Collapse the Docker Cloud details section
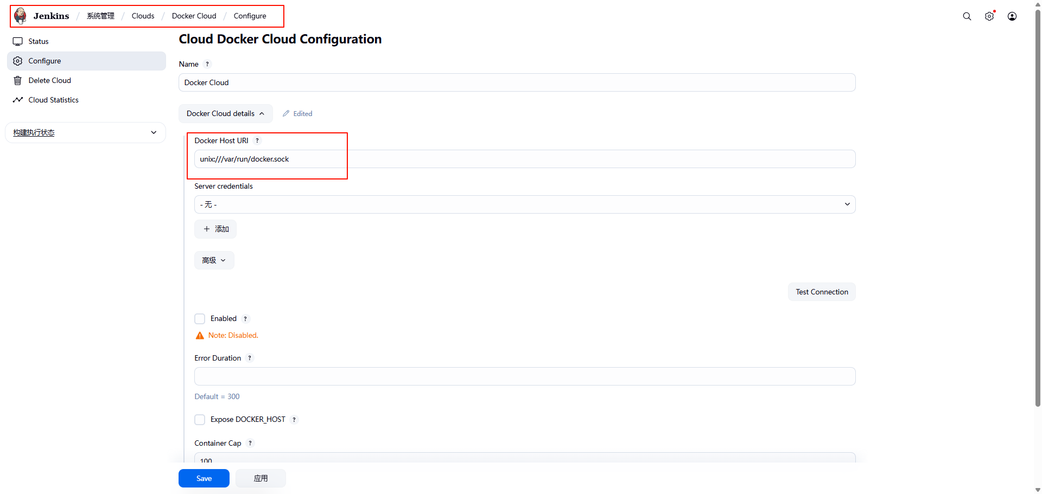 [226, 113]
